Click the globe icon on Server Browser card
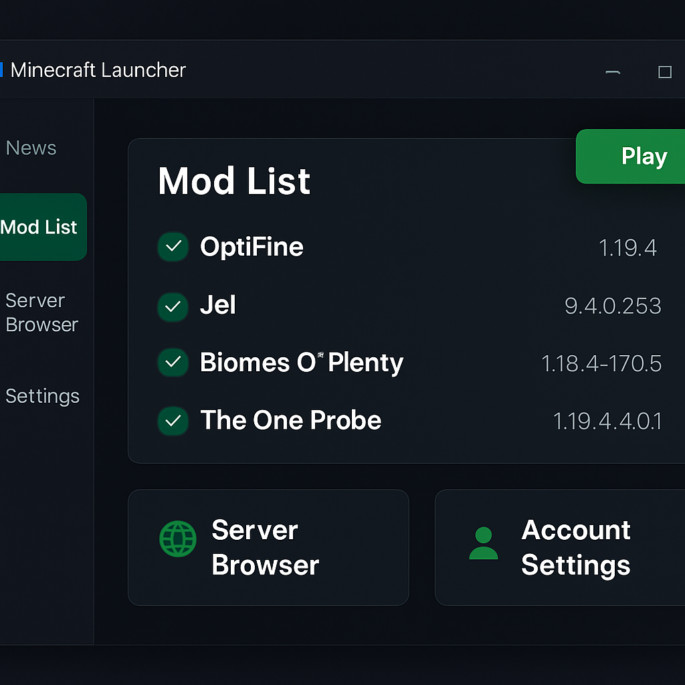This screenshot has height=685, width=685. click(178, 539)
